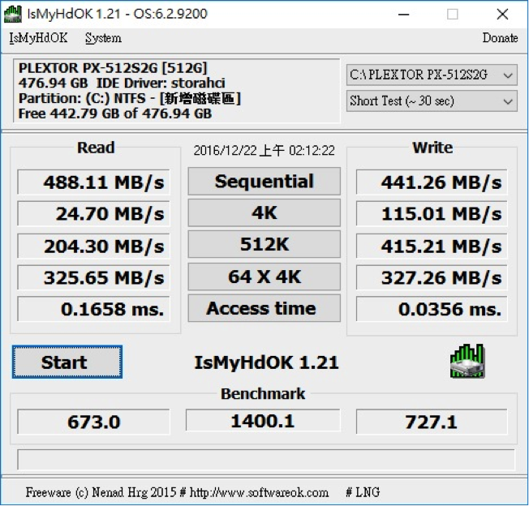
Task: Select the 24.70 MB/s 4K read value
Action: (93, 214)
